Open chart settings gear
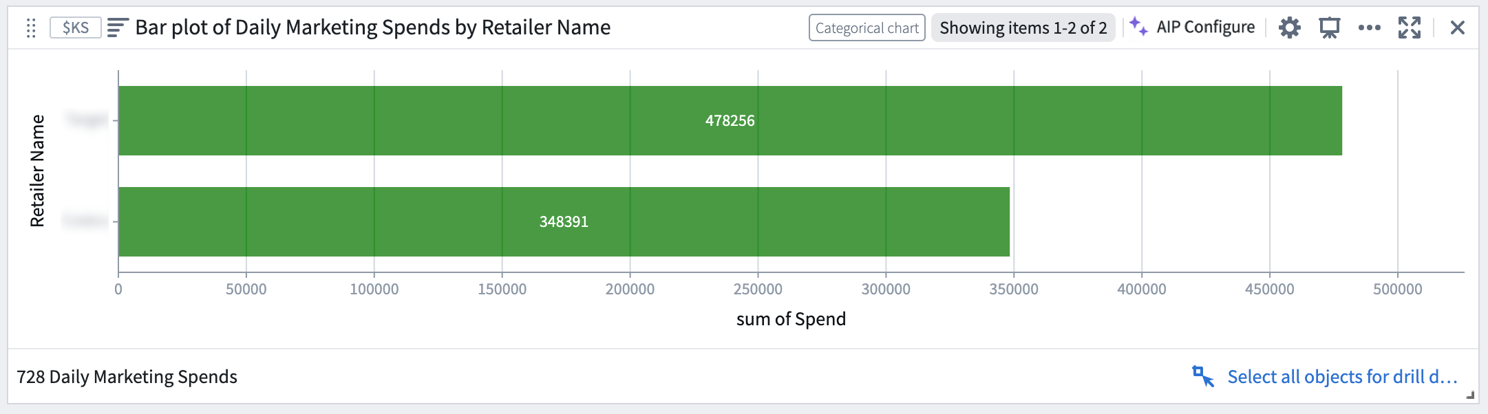Viewport: 1488px width, 414px height. [x=1289, y=28]
